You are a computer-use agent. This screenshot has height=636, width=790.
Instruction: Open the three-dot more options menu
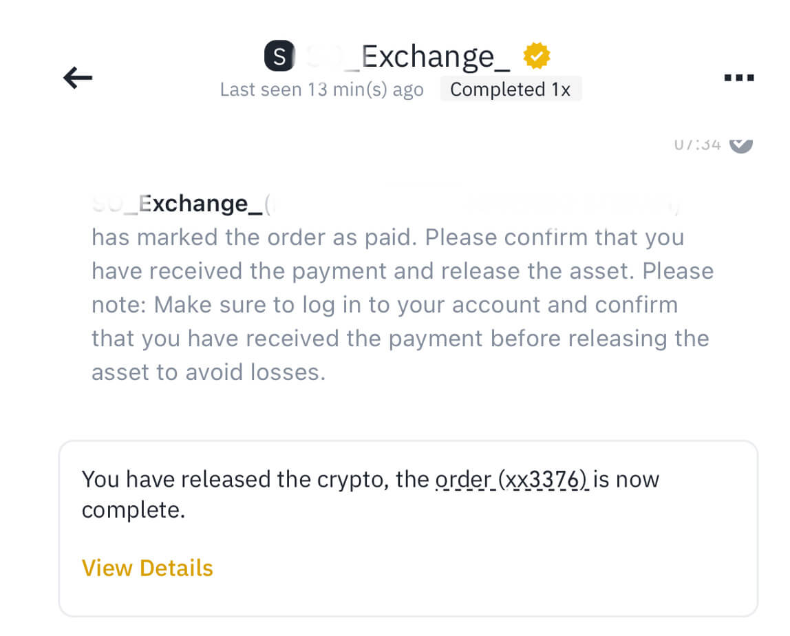pyautogui.click(x=740, y=78)
